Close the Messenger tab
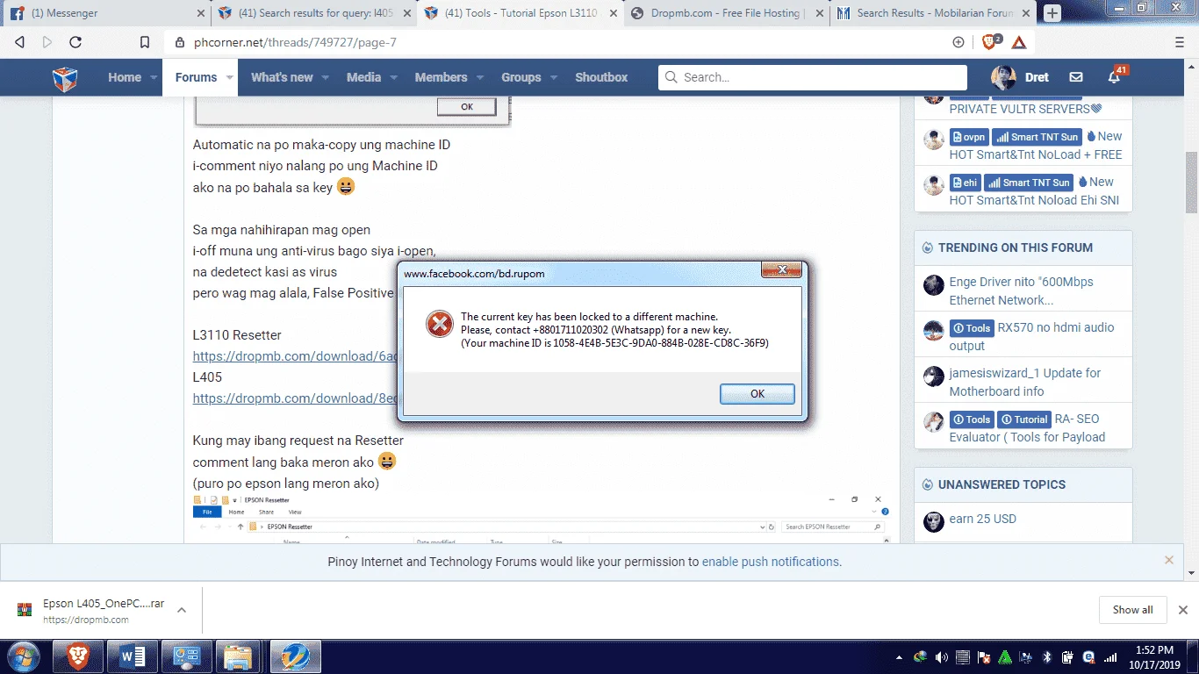This screenshot has width=1199, height=674. tap(200, 14)
